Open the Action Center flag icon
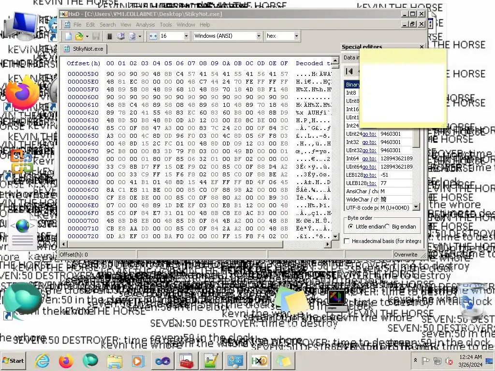This screenshot has height=371, width=495. (426, 360)
